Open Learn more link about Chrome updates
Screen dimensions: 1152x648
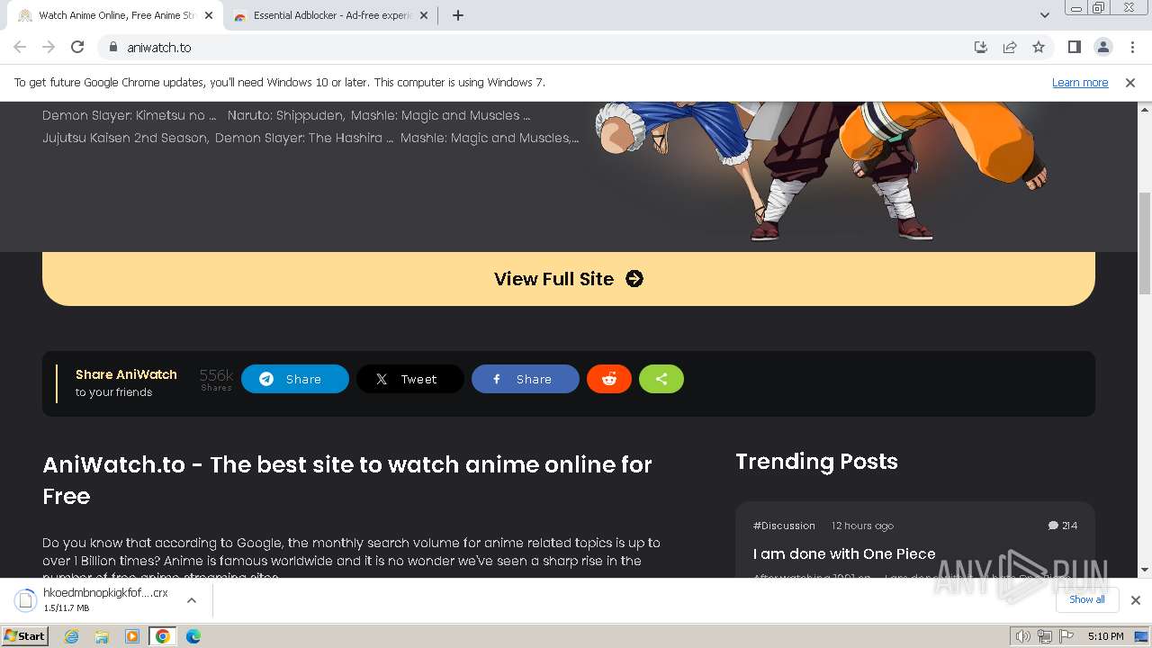[x=1079, y=82]
